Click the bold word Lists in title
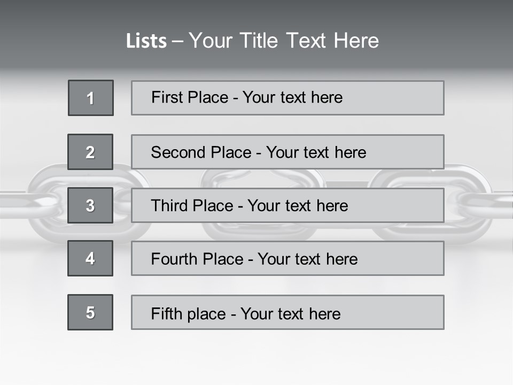This screenshot has width=513, height=385. pos(146,41)
